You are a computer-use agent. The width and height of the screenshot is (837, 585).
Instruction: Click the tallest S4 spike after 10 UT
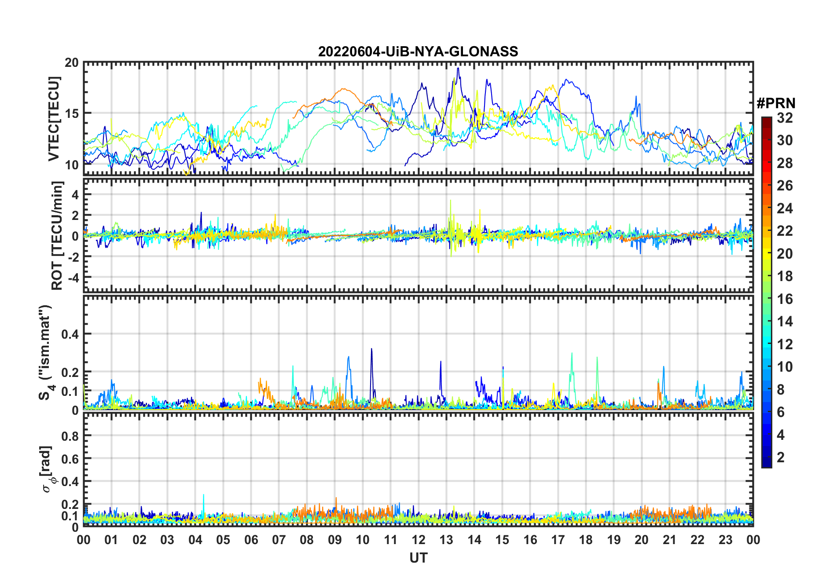[371, 349]
